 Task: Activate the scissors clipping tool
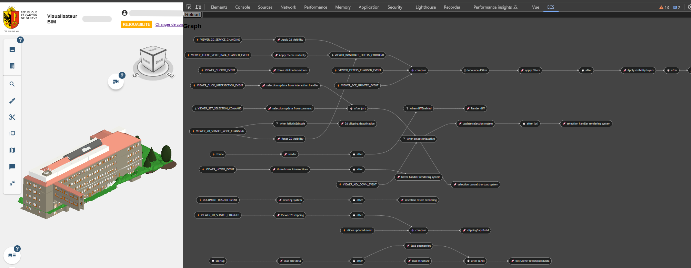[12, 117]
